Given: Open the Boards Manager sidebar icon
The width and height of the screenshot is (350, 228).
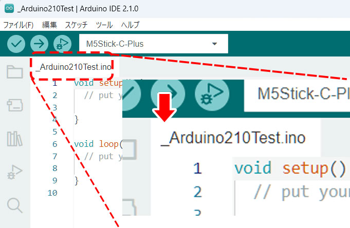Looking at the screenshot, I should [15, 105].
